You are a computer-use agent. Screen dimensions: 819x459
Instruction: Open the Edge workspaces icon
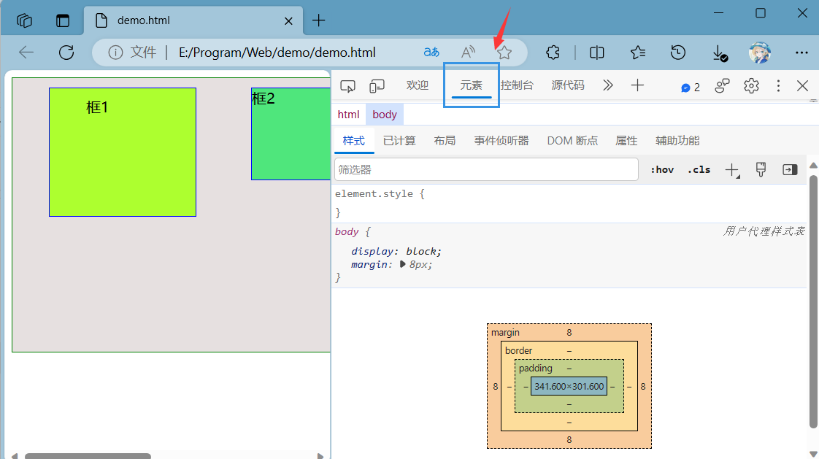(25, 20)
